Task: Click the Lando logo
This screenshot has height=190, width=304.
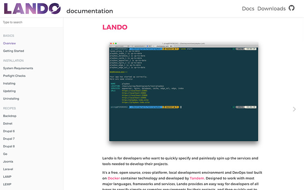Action: pyautogui.click(x=32, y=9)
